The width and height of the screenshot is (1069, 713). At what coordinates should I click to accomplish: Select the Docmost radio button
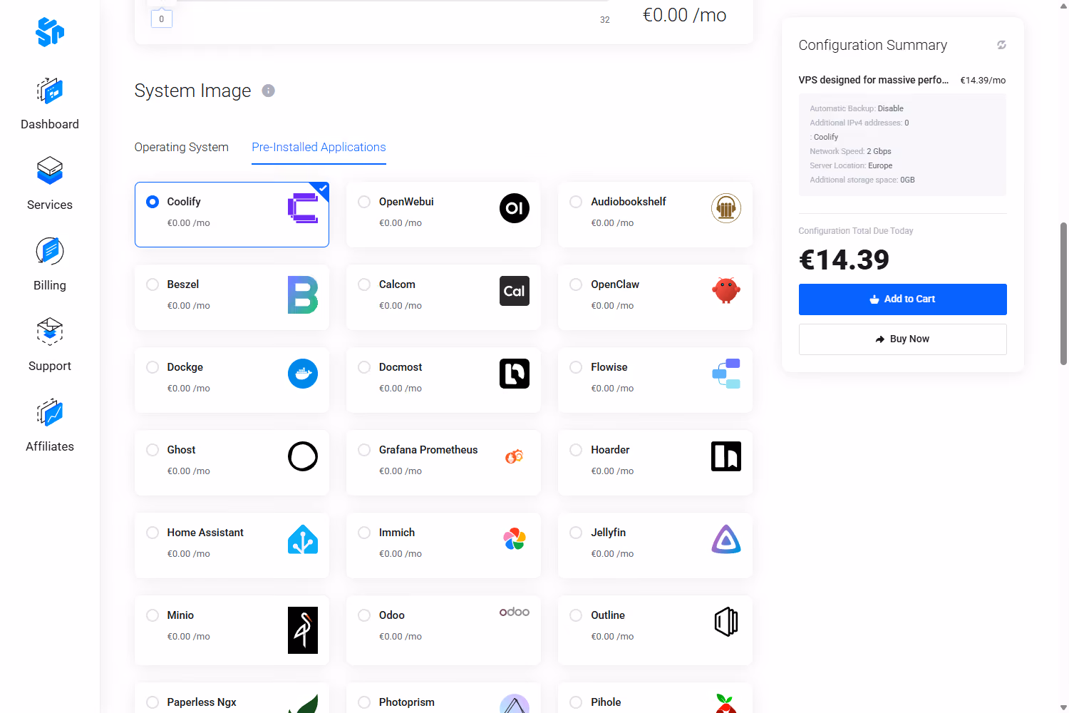pyautogui.click(x=364, y=367)
